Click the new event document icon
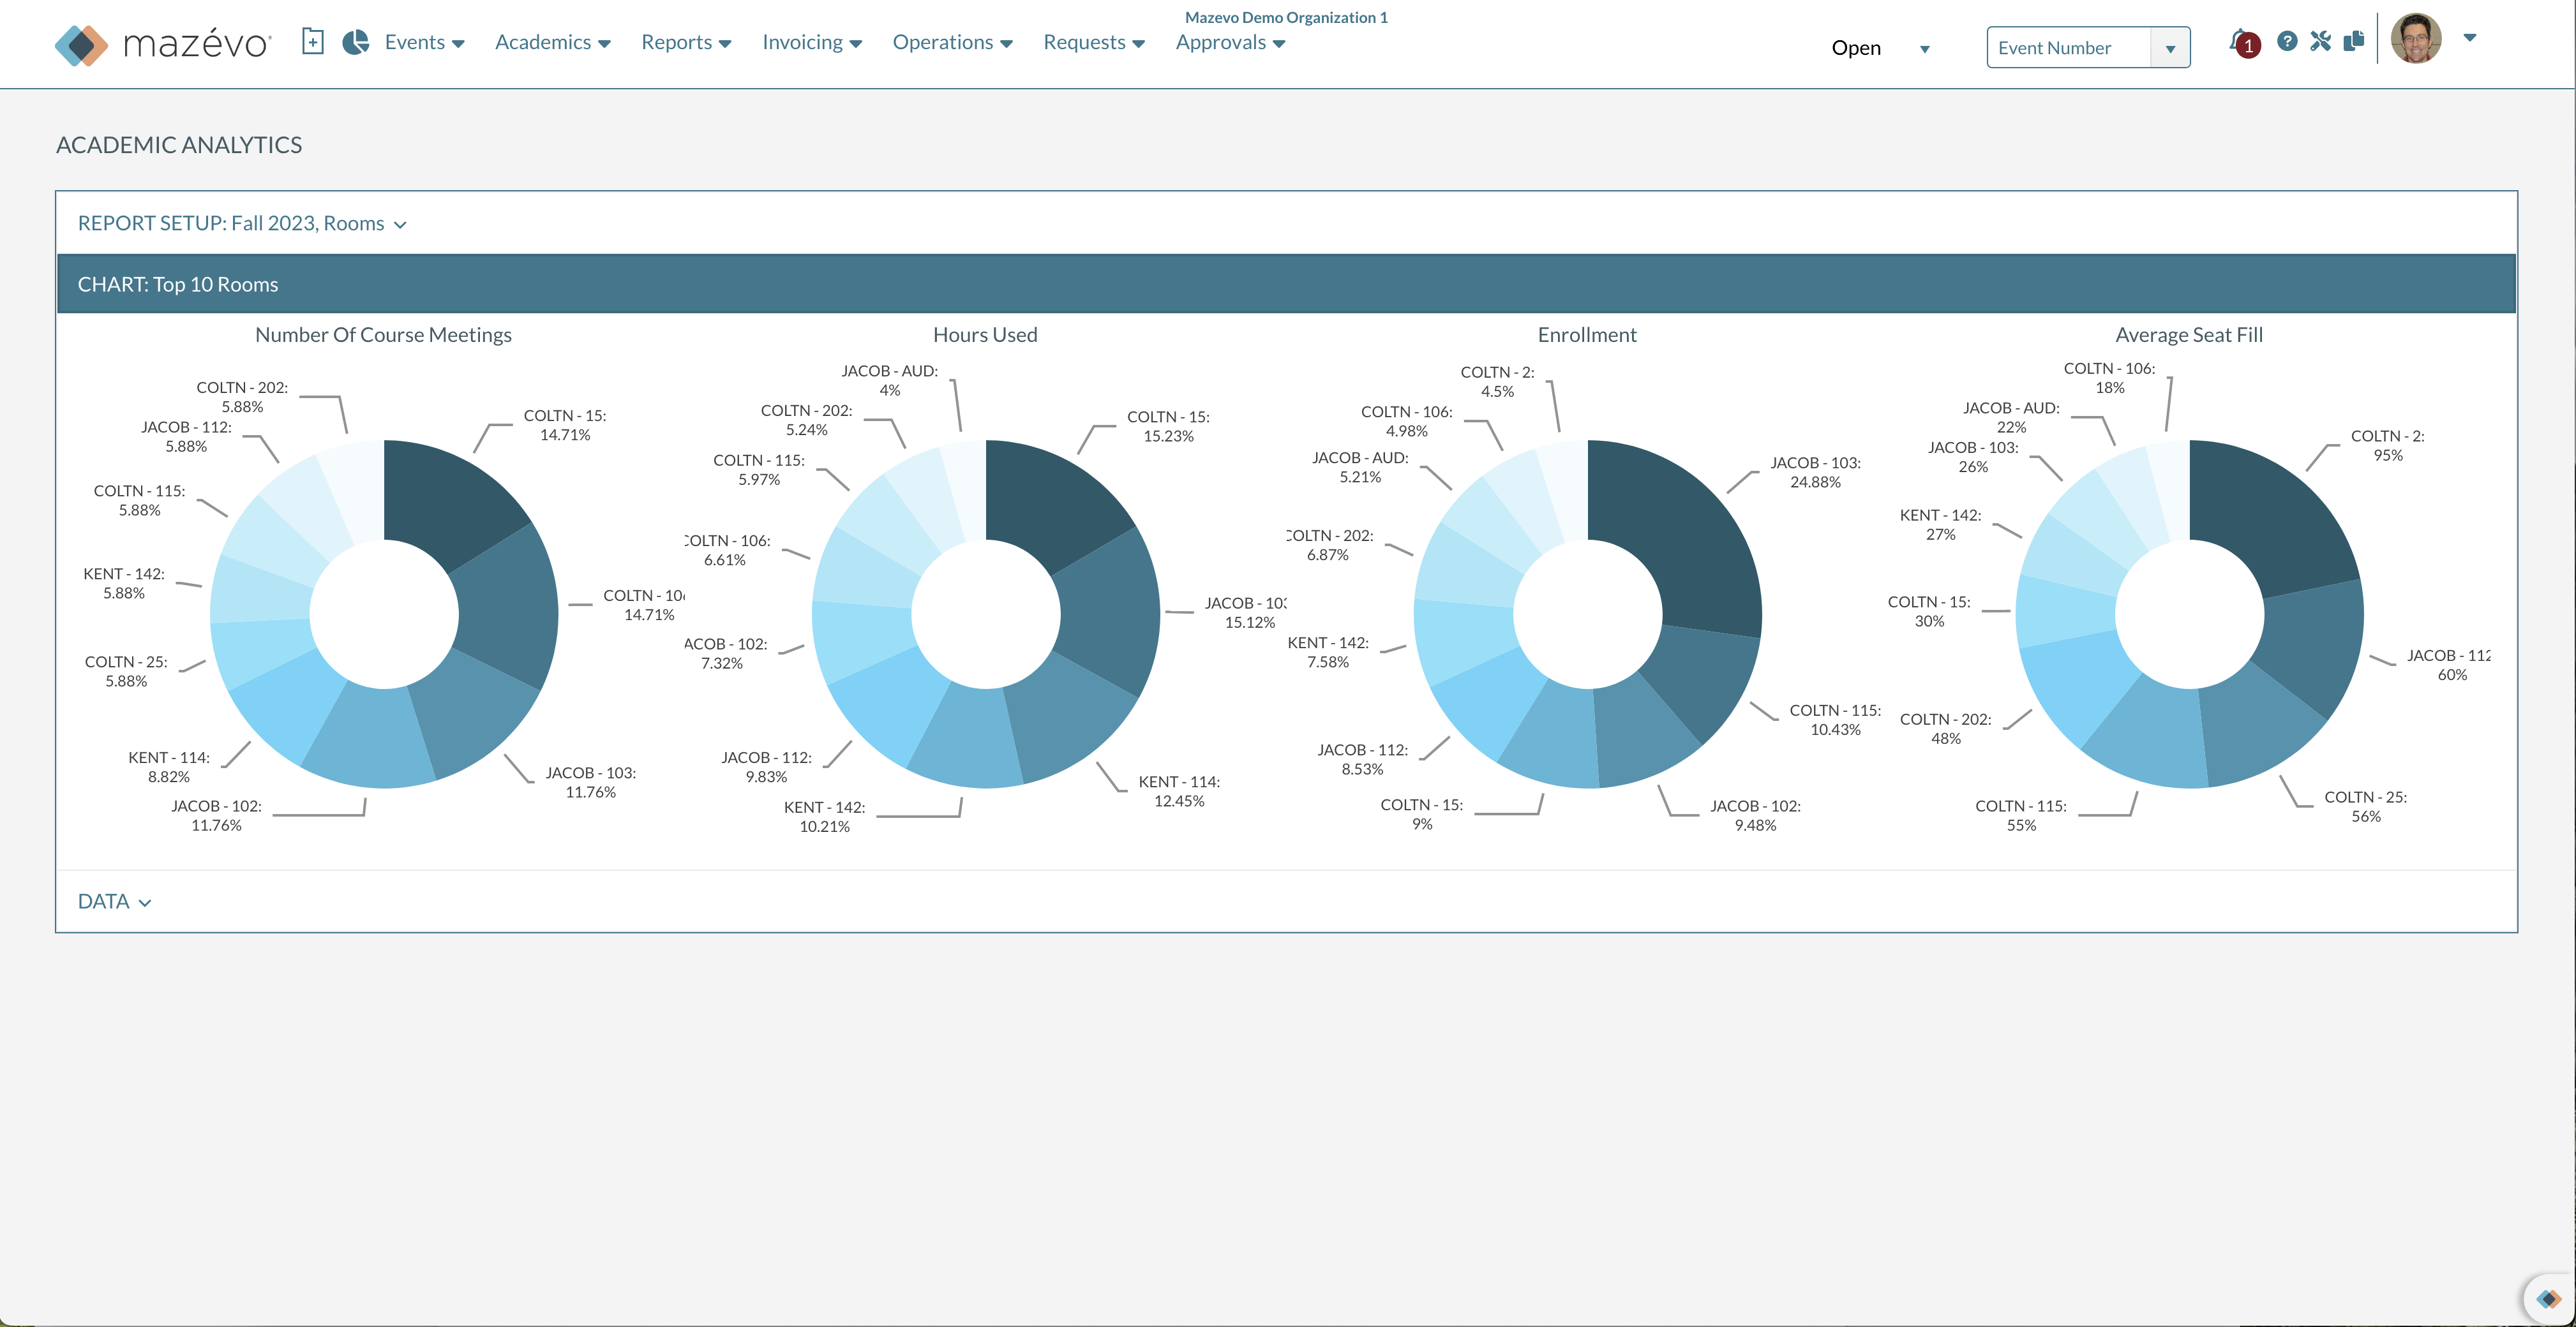The height and width of the screenshot is (1327, 2576). pyautogui.click(x=313, y=42)
